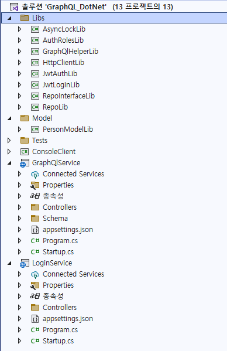227x351 pixels.
Task: Expand the AsyncLockLib project node
Action: (20, 29)
